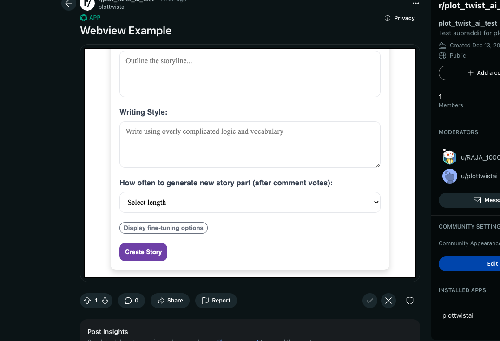Open the three-dot overflow menu
Screen dimensions: 500x341
(416, 4)
